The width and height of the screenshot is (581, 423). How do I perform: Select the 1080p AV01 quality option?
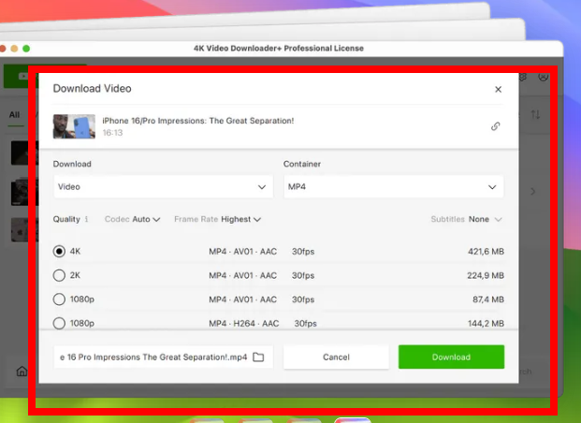(x=59, y=299)
